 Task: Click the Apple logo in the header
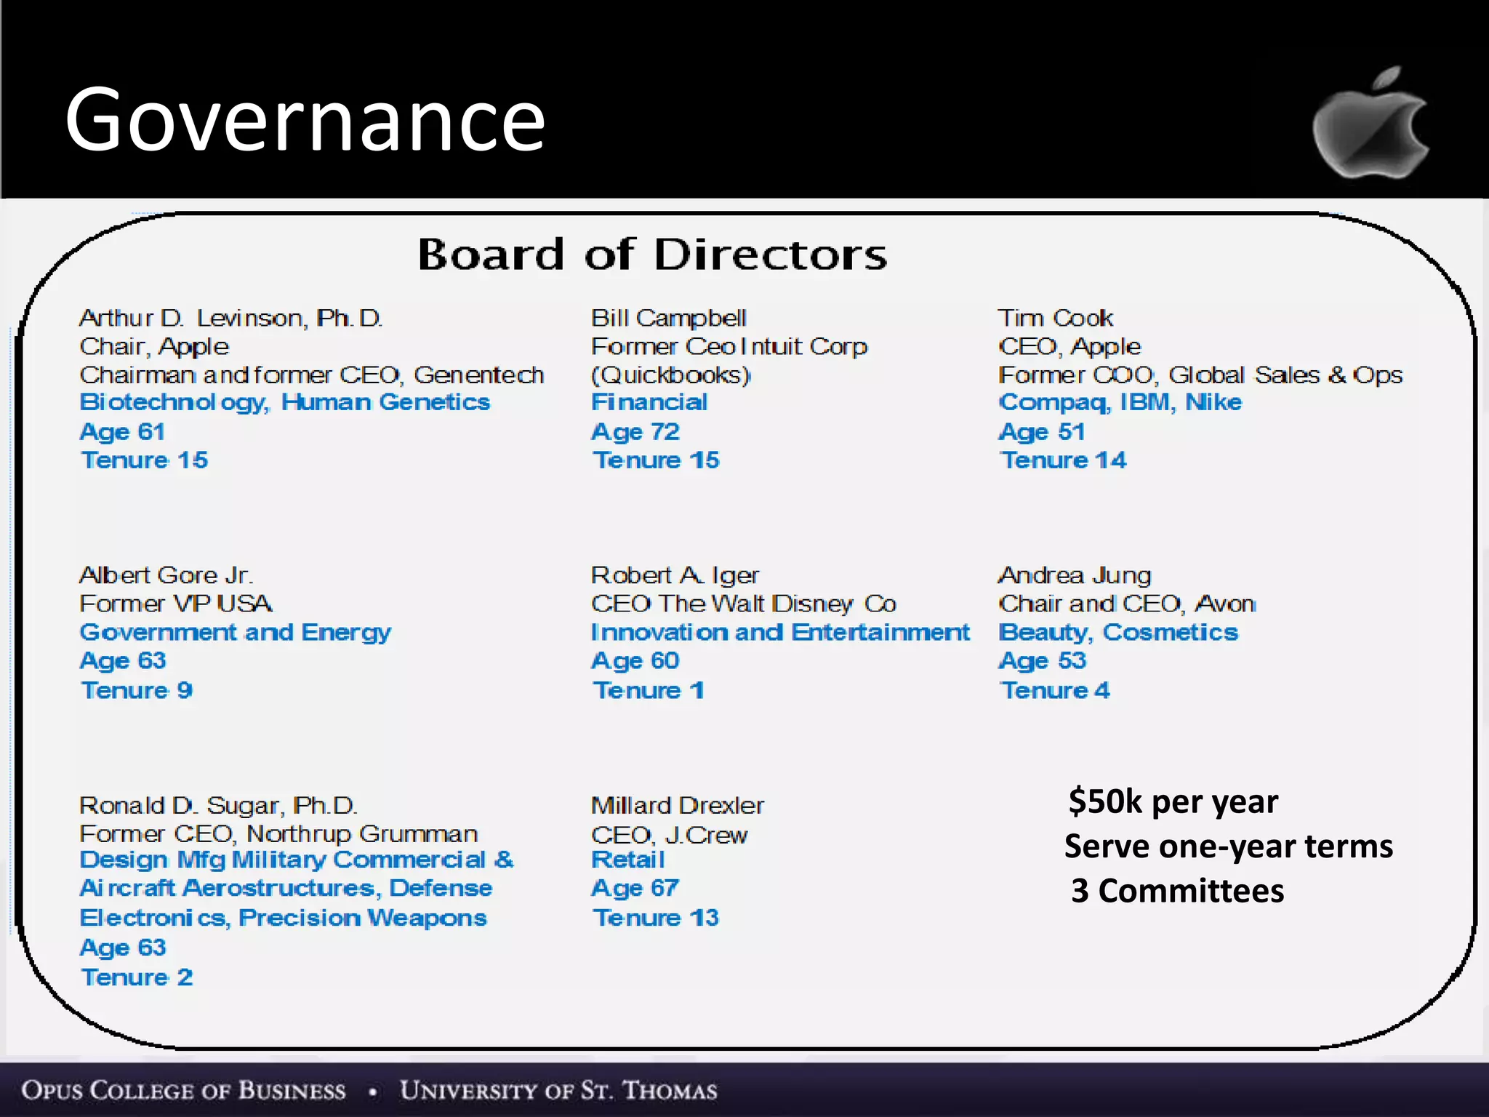[x=1371, y=122]
